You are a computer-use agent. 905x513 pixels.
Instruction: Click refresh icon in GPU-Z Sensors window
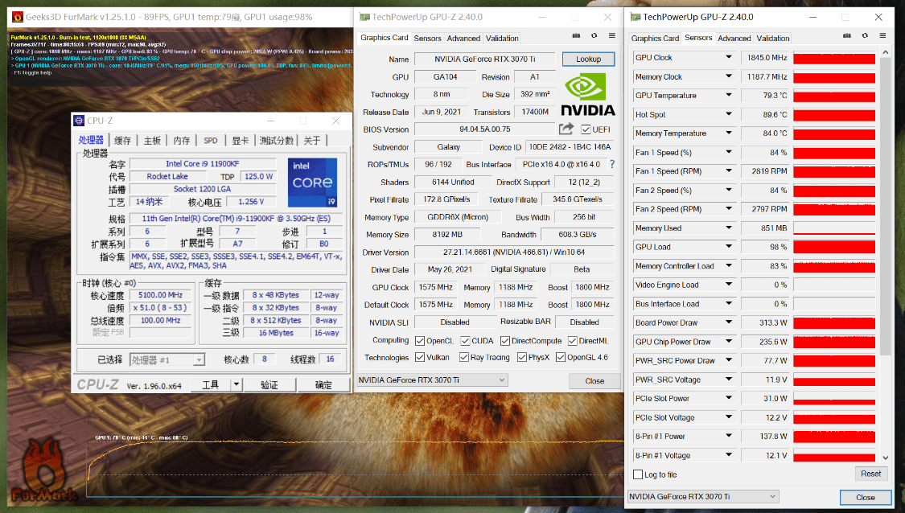coord(865,35)
